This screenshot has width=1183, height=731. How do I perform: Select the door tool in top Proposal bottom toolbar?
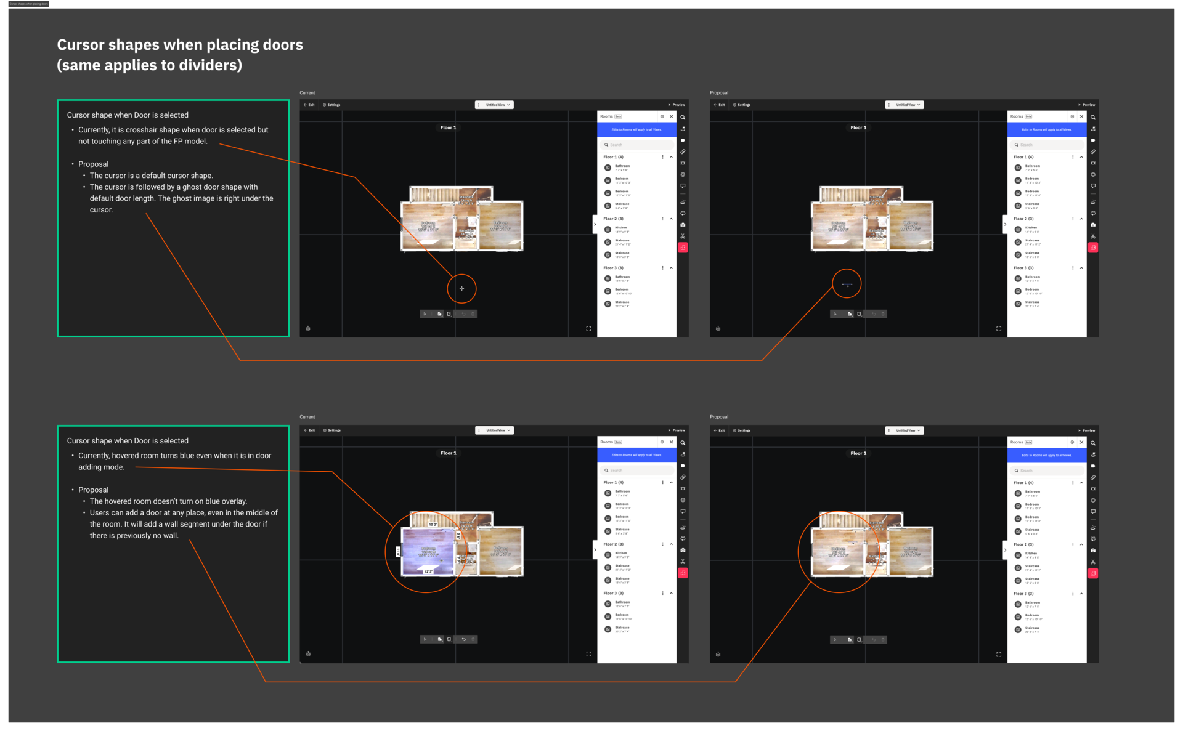pyautogui.click(x=859, y=314)
